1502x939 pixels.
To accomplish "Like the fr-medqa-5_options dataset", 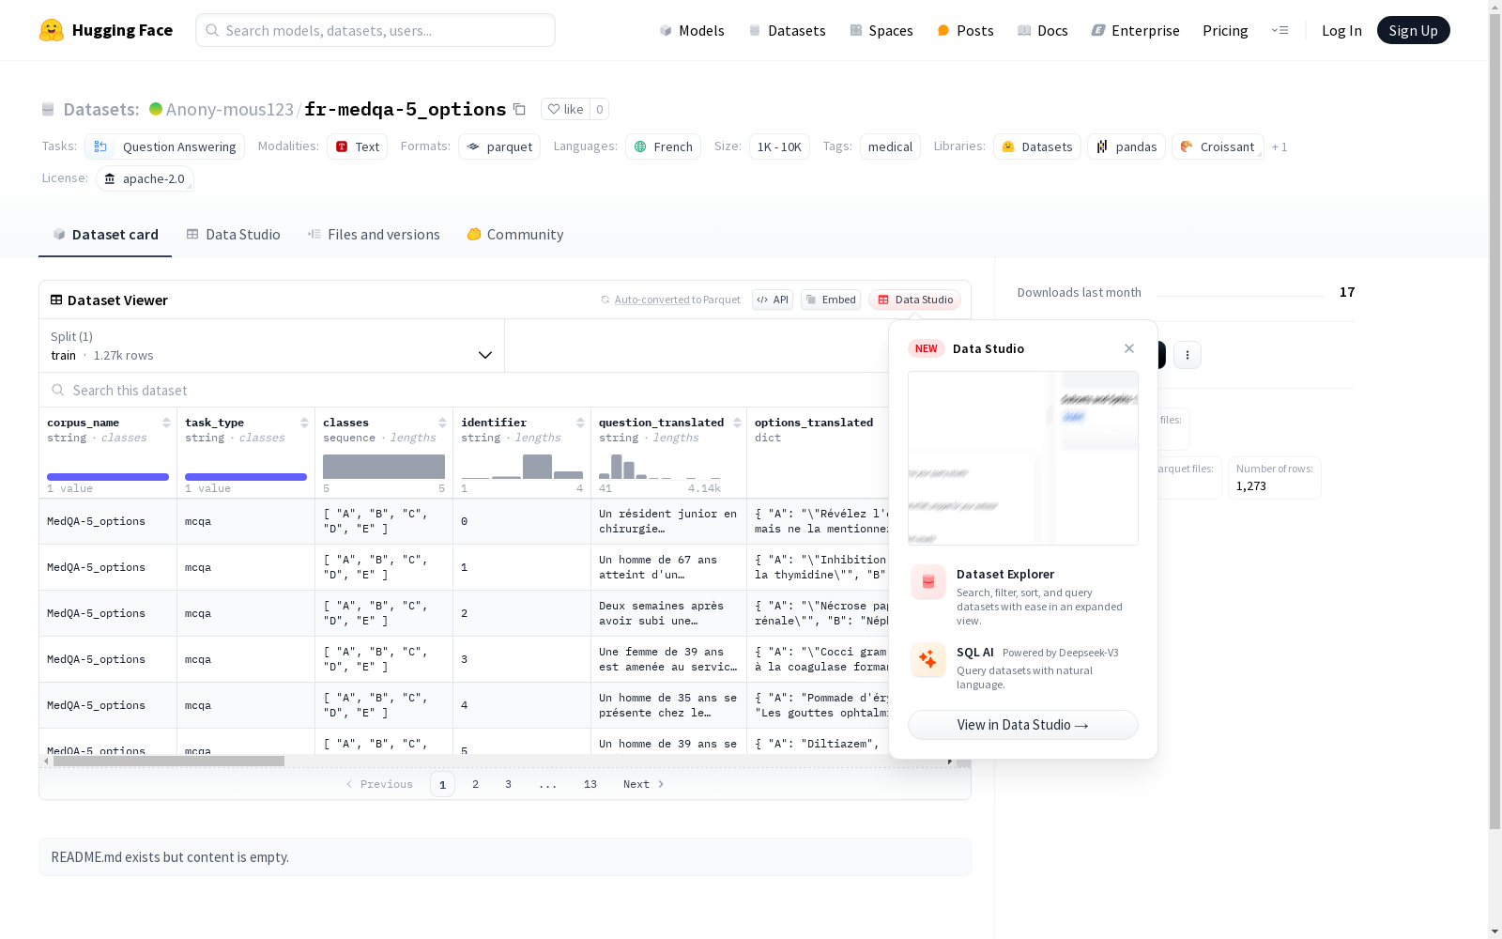I will click(x=565, y=109).
